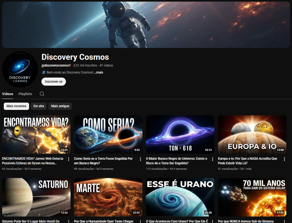Expand channel description with ...mais

pyautogui.click(x=98, y=72)
